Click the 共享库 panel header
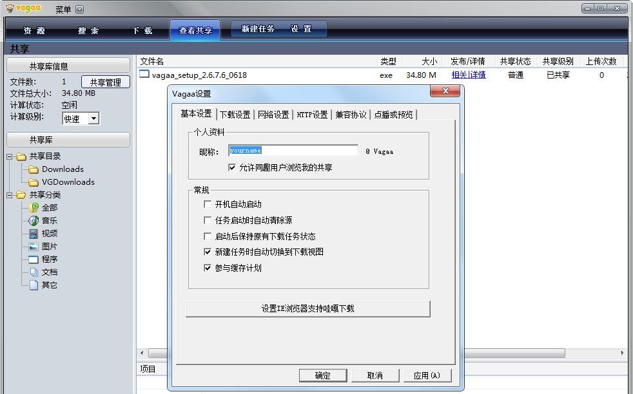 coord(68,140)
